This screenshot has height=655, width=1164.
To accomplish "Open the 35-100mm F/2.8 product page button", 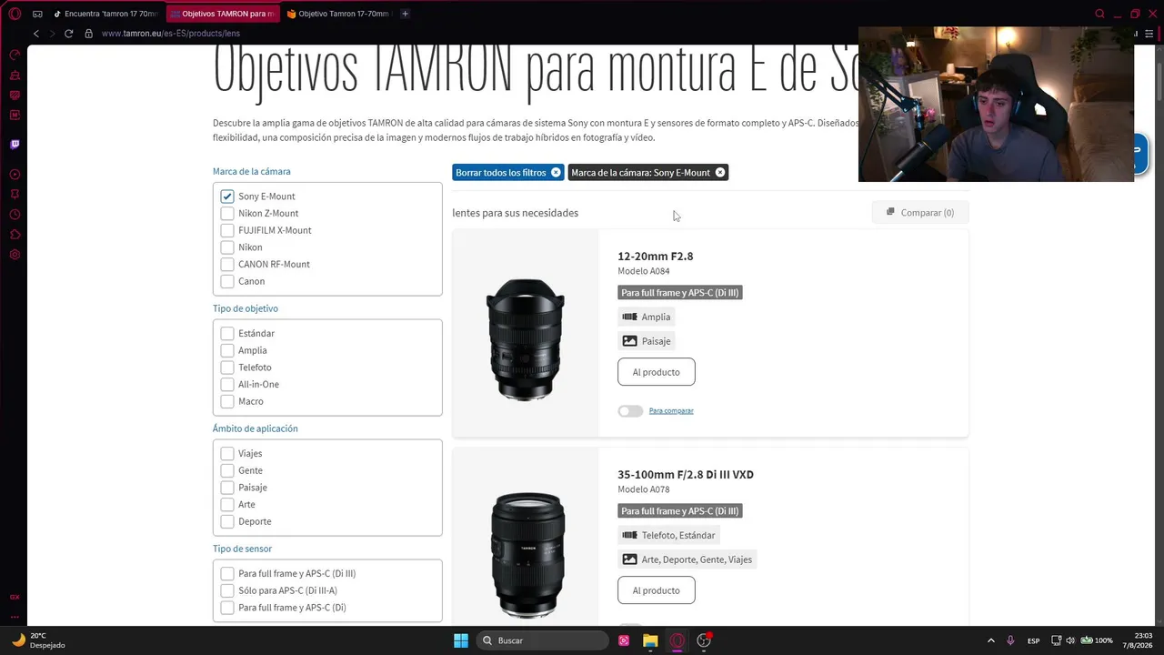I will tap(657, 590).
